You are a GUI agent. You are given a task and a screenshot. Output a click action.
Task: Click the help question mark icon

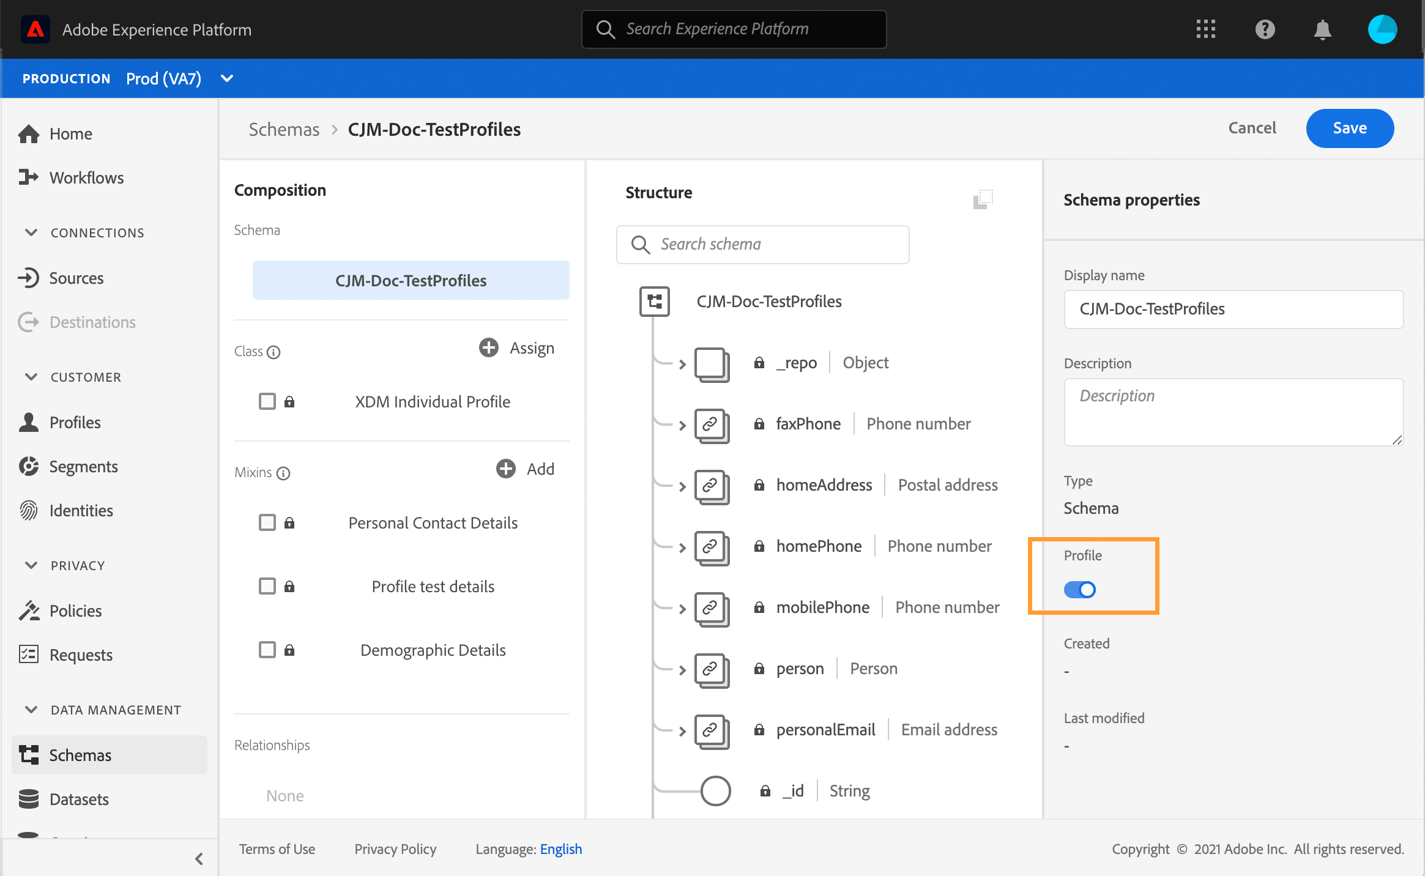1265,29
